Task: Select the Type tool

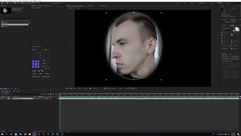Action: click(25, 3)
